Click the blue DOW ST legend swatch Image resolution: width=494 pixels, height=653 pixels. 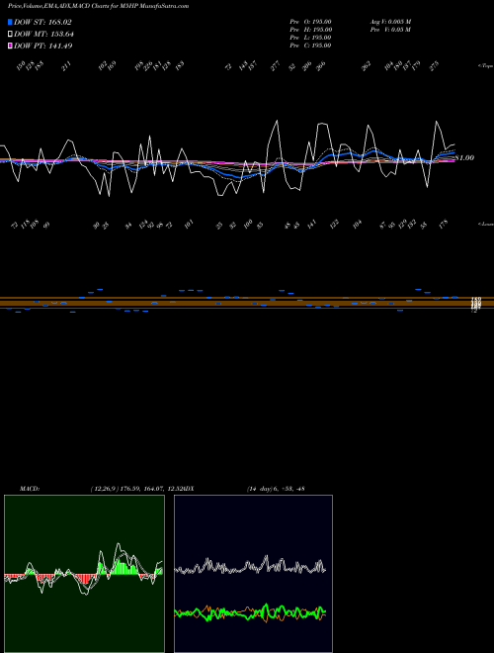point(10,22)
